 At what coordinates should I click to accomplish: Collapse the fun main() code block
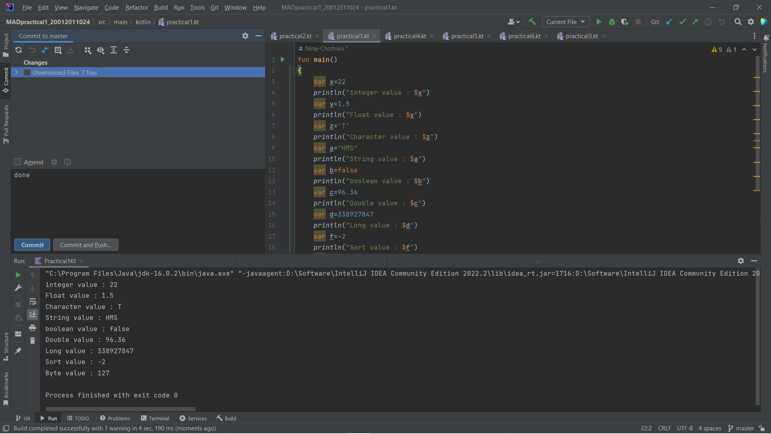click(294, 71)
